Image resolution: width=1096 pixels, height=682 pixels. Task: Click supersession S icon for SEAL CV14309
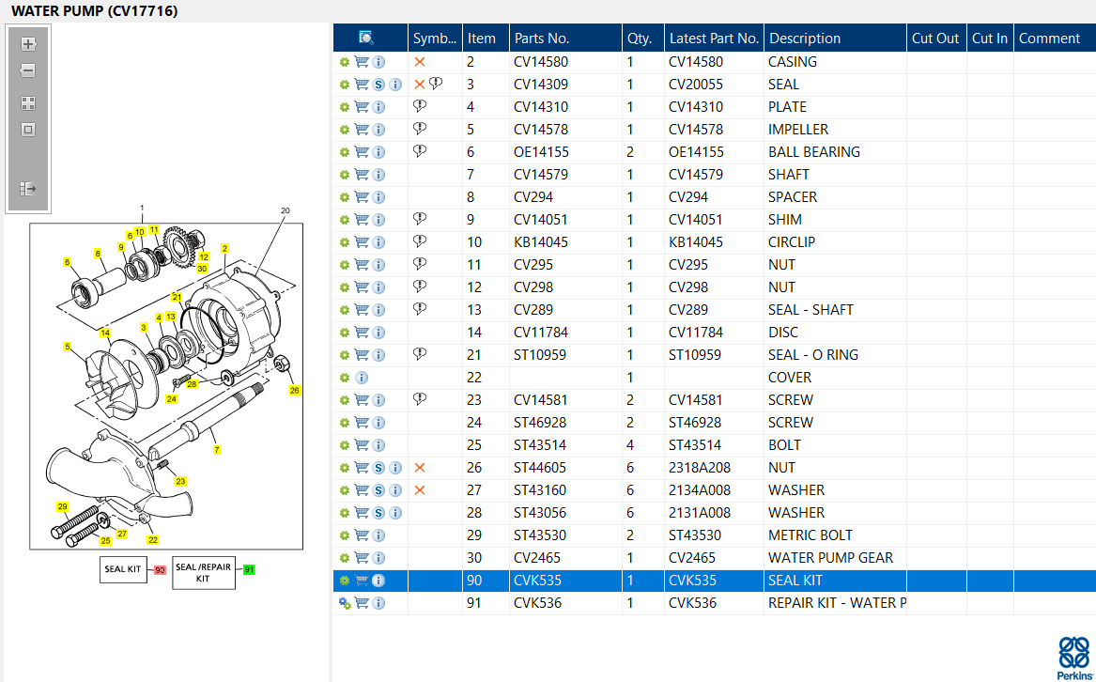point(378,85)
